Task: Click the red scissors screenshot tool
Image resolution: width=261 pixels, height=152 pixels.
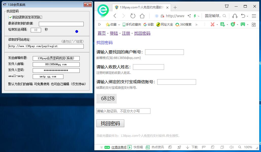Action: pos(212,24)
